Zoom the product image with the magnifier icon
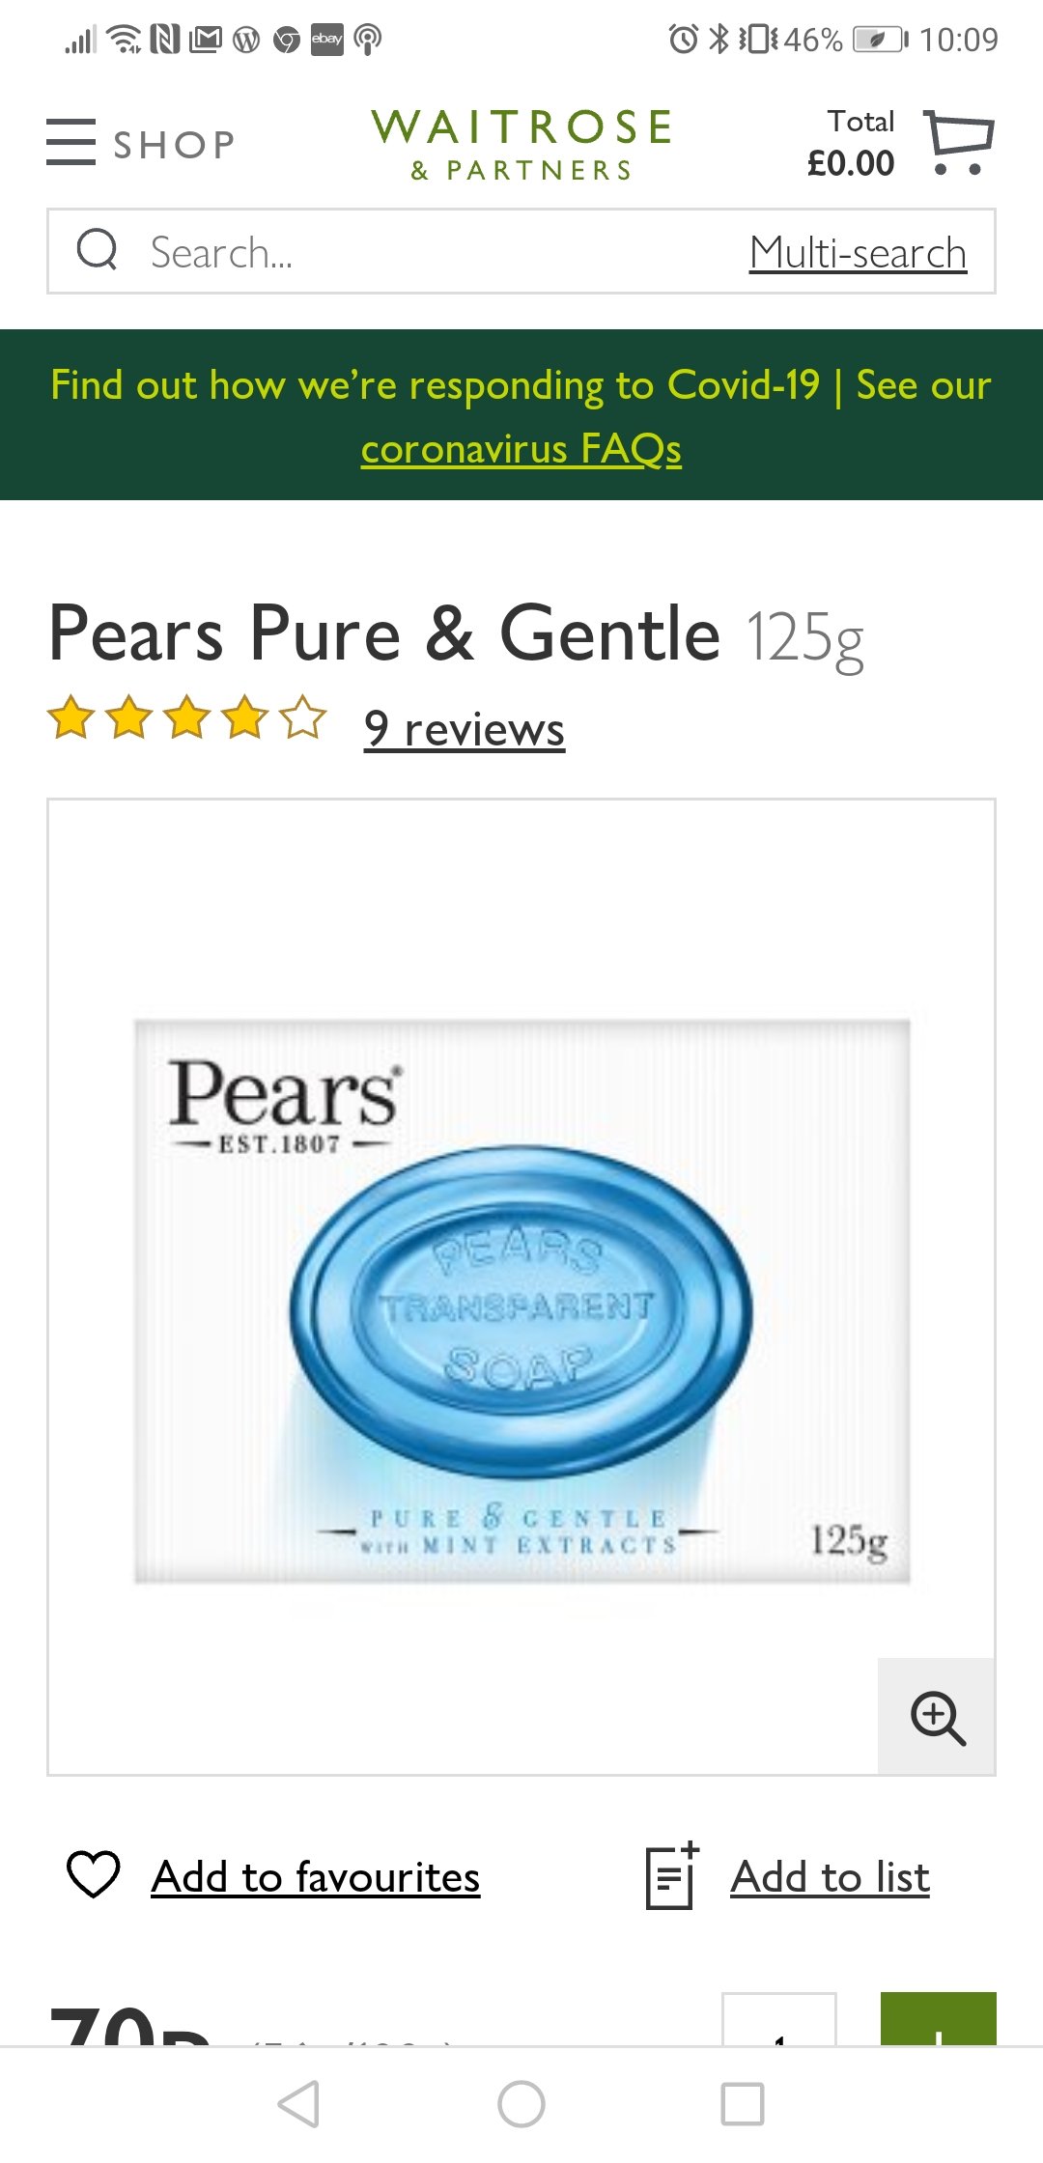This screenshot has width=1043, height=2163. click(937, 1717)
